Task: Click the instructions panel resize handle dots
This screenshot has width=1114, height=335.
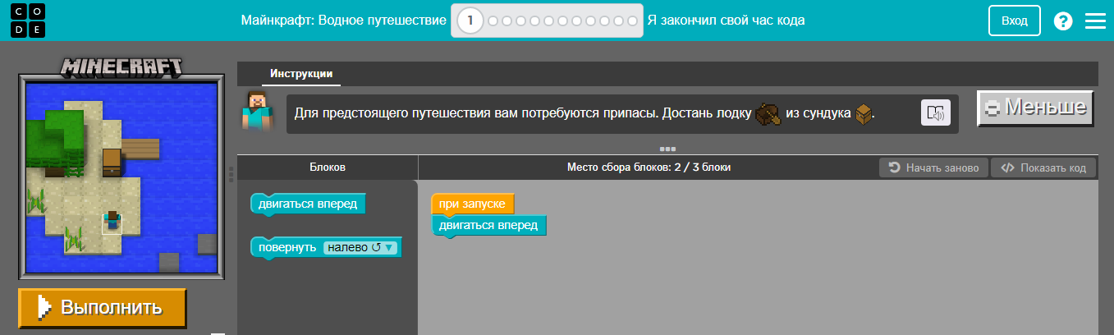Action: [x=667, y=149]
